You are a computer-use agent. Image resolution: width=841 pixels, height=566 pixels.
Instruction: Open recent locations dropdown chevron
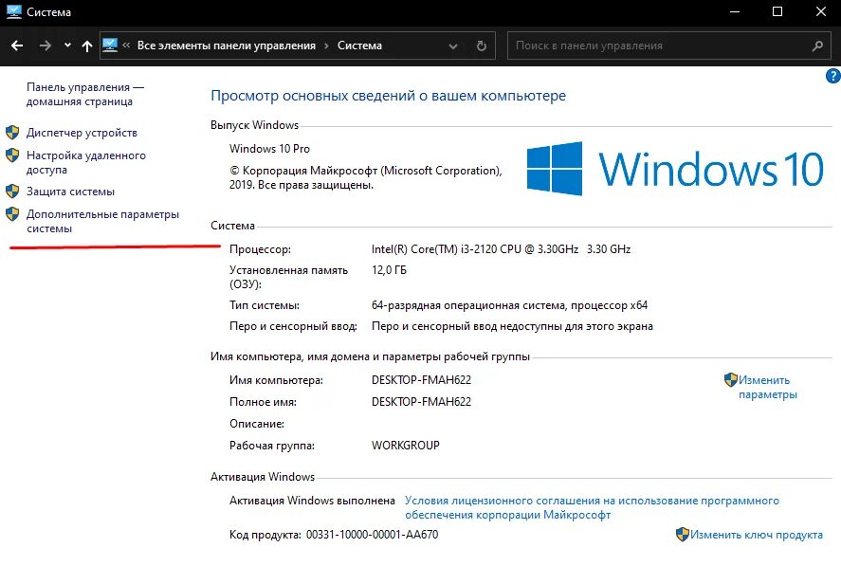coord(67,46)
